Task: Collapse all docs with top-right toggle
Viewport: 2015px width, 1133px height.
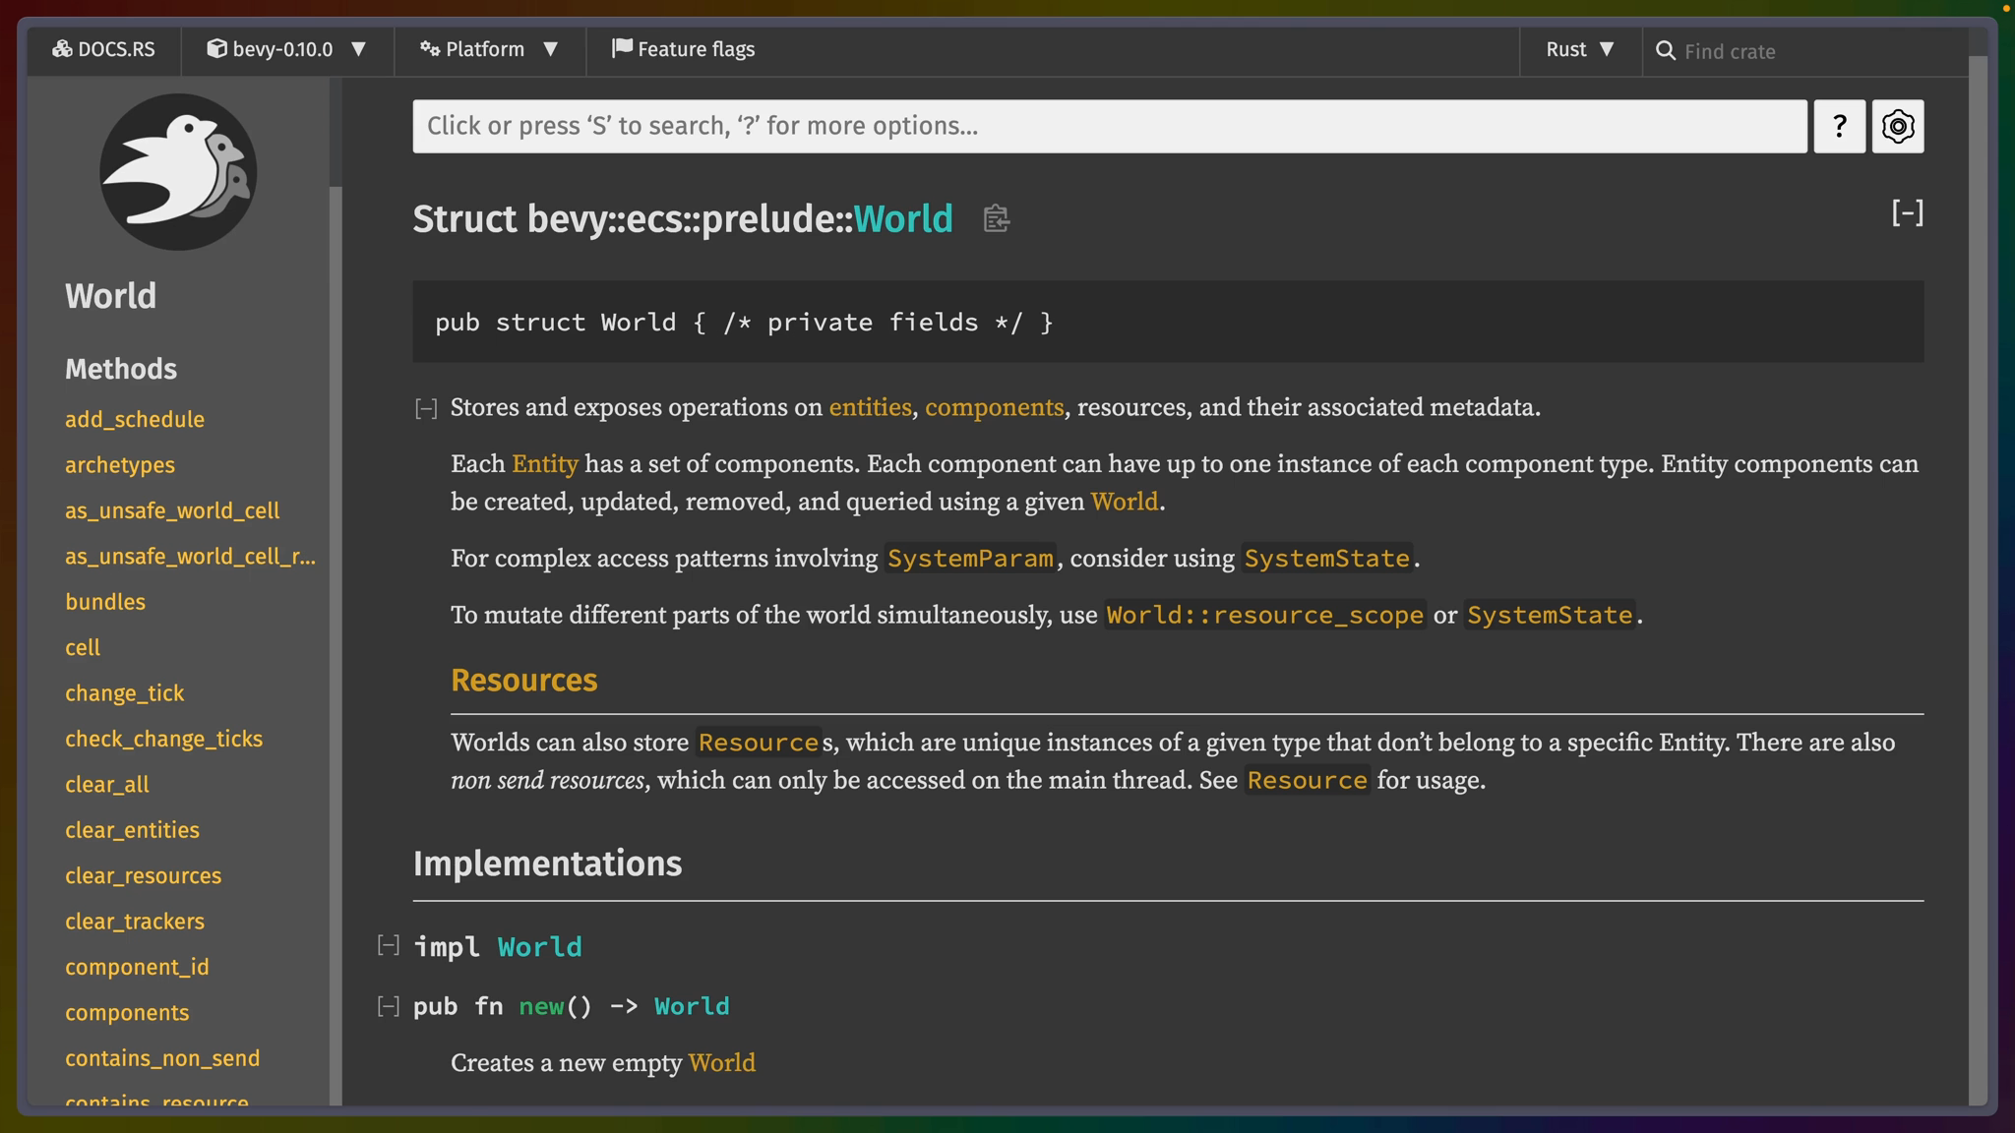Action: [x=1907, y=212]
